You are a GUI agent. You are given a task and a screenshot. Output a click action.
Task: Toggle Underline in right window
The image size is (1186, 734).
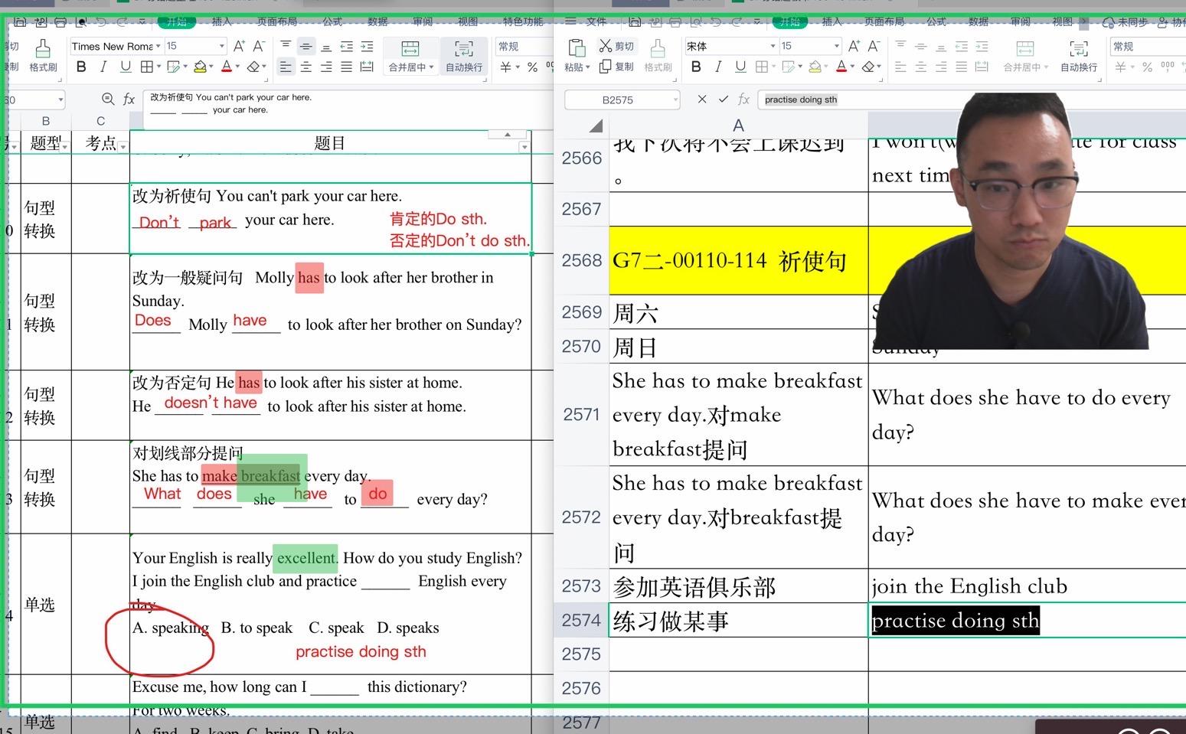click(x=740, y=67)
